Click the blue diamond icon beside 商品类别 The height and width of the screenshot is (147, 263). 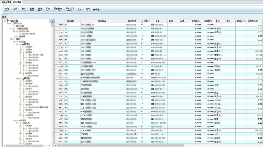click(8, 21)
